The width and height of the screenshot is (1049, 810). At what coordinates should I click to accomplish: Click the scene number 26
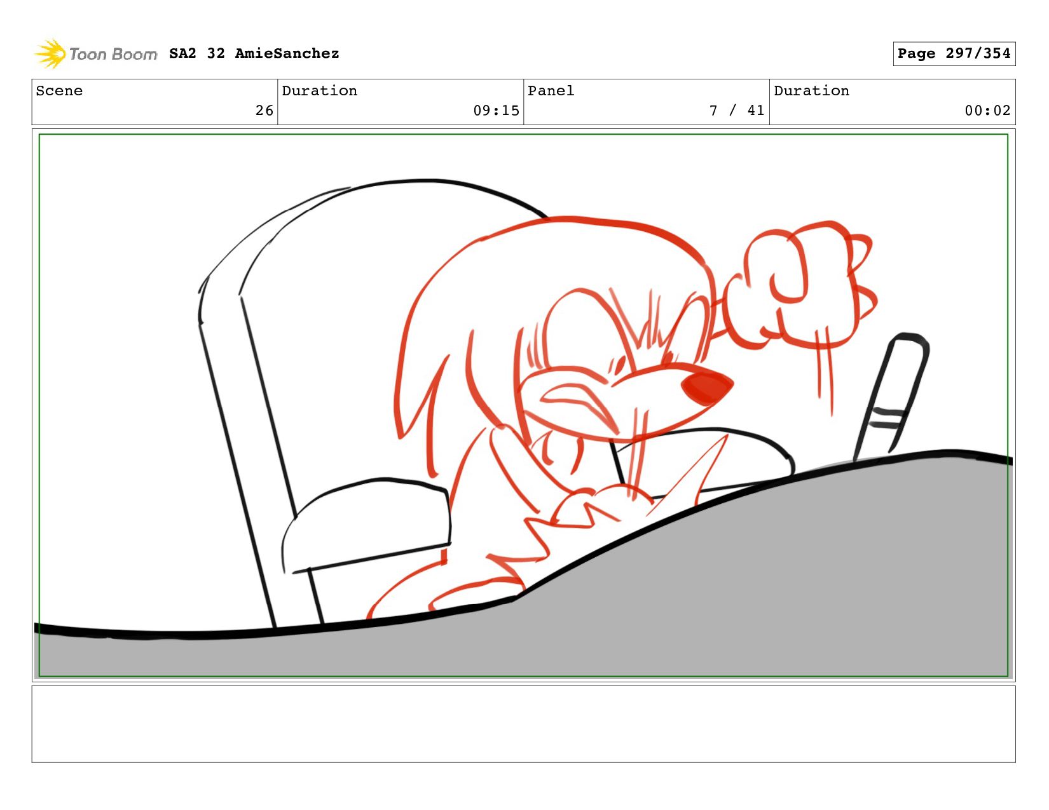264,111
